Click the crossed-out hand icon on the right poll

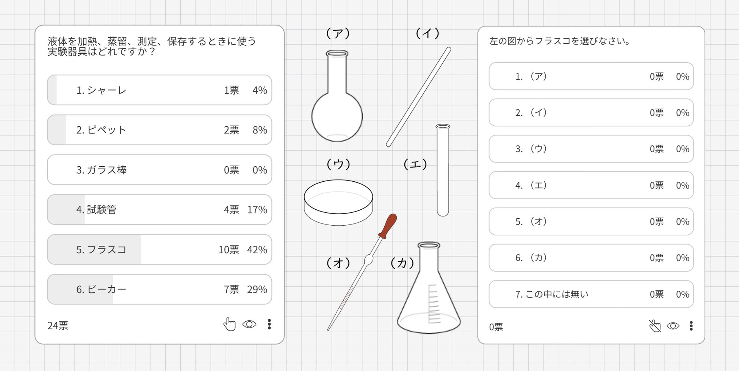click(x=654, y=326)
